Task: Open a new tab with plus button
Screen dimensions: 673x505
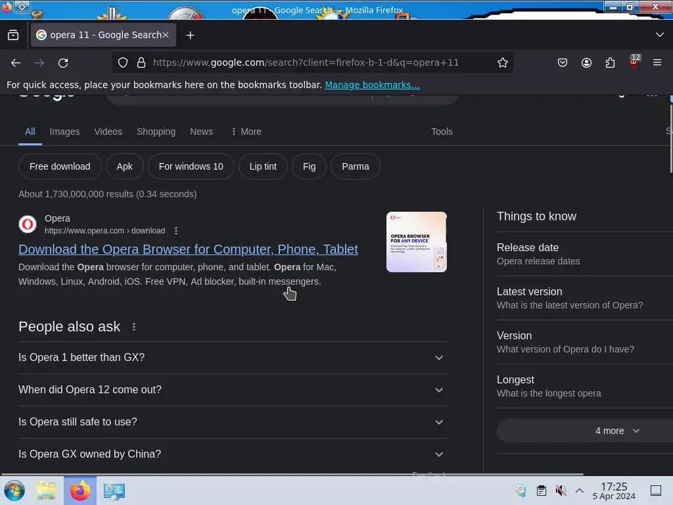Action: click(x=190, y=36)
